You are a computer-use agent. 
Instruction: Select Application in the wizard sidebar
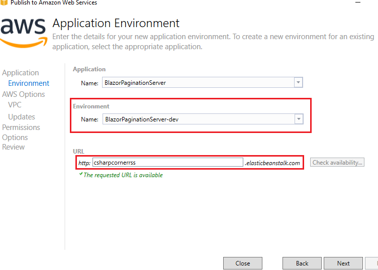tap(21, 73)
